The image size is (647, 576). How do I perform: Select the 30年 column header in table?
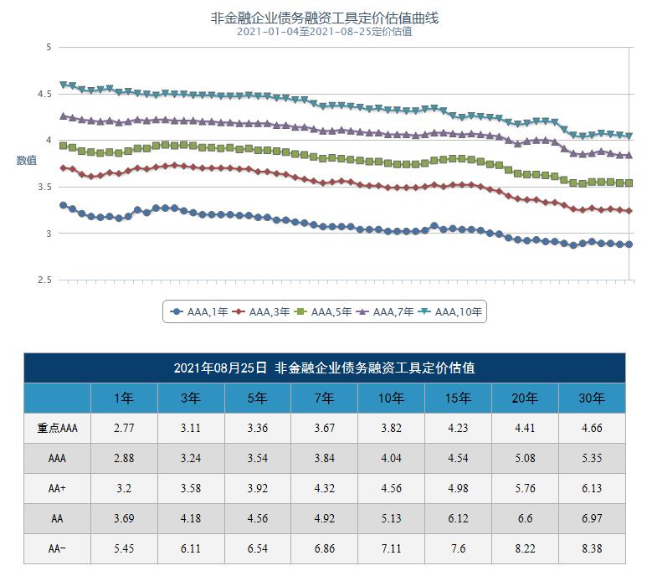coord(592,398)
